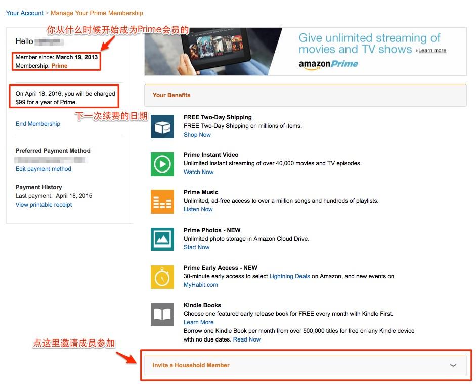The height and width of the screenshot is (384, 476).
Task: Click Watch Now under Prime Instant Video
Action: pos(198,172)
